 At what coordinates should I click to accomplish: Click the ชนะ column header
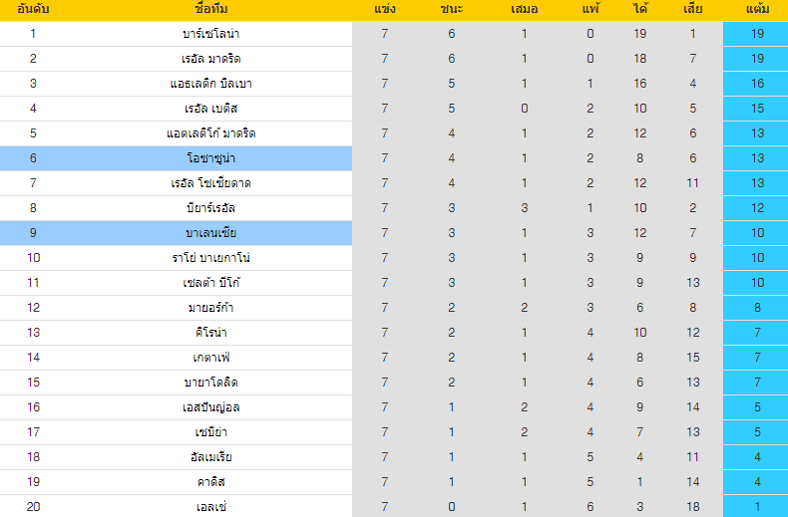coord(451,9)
